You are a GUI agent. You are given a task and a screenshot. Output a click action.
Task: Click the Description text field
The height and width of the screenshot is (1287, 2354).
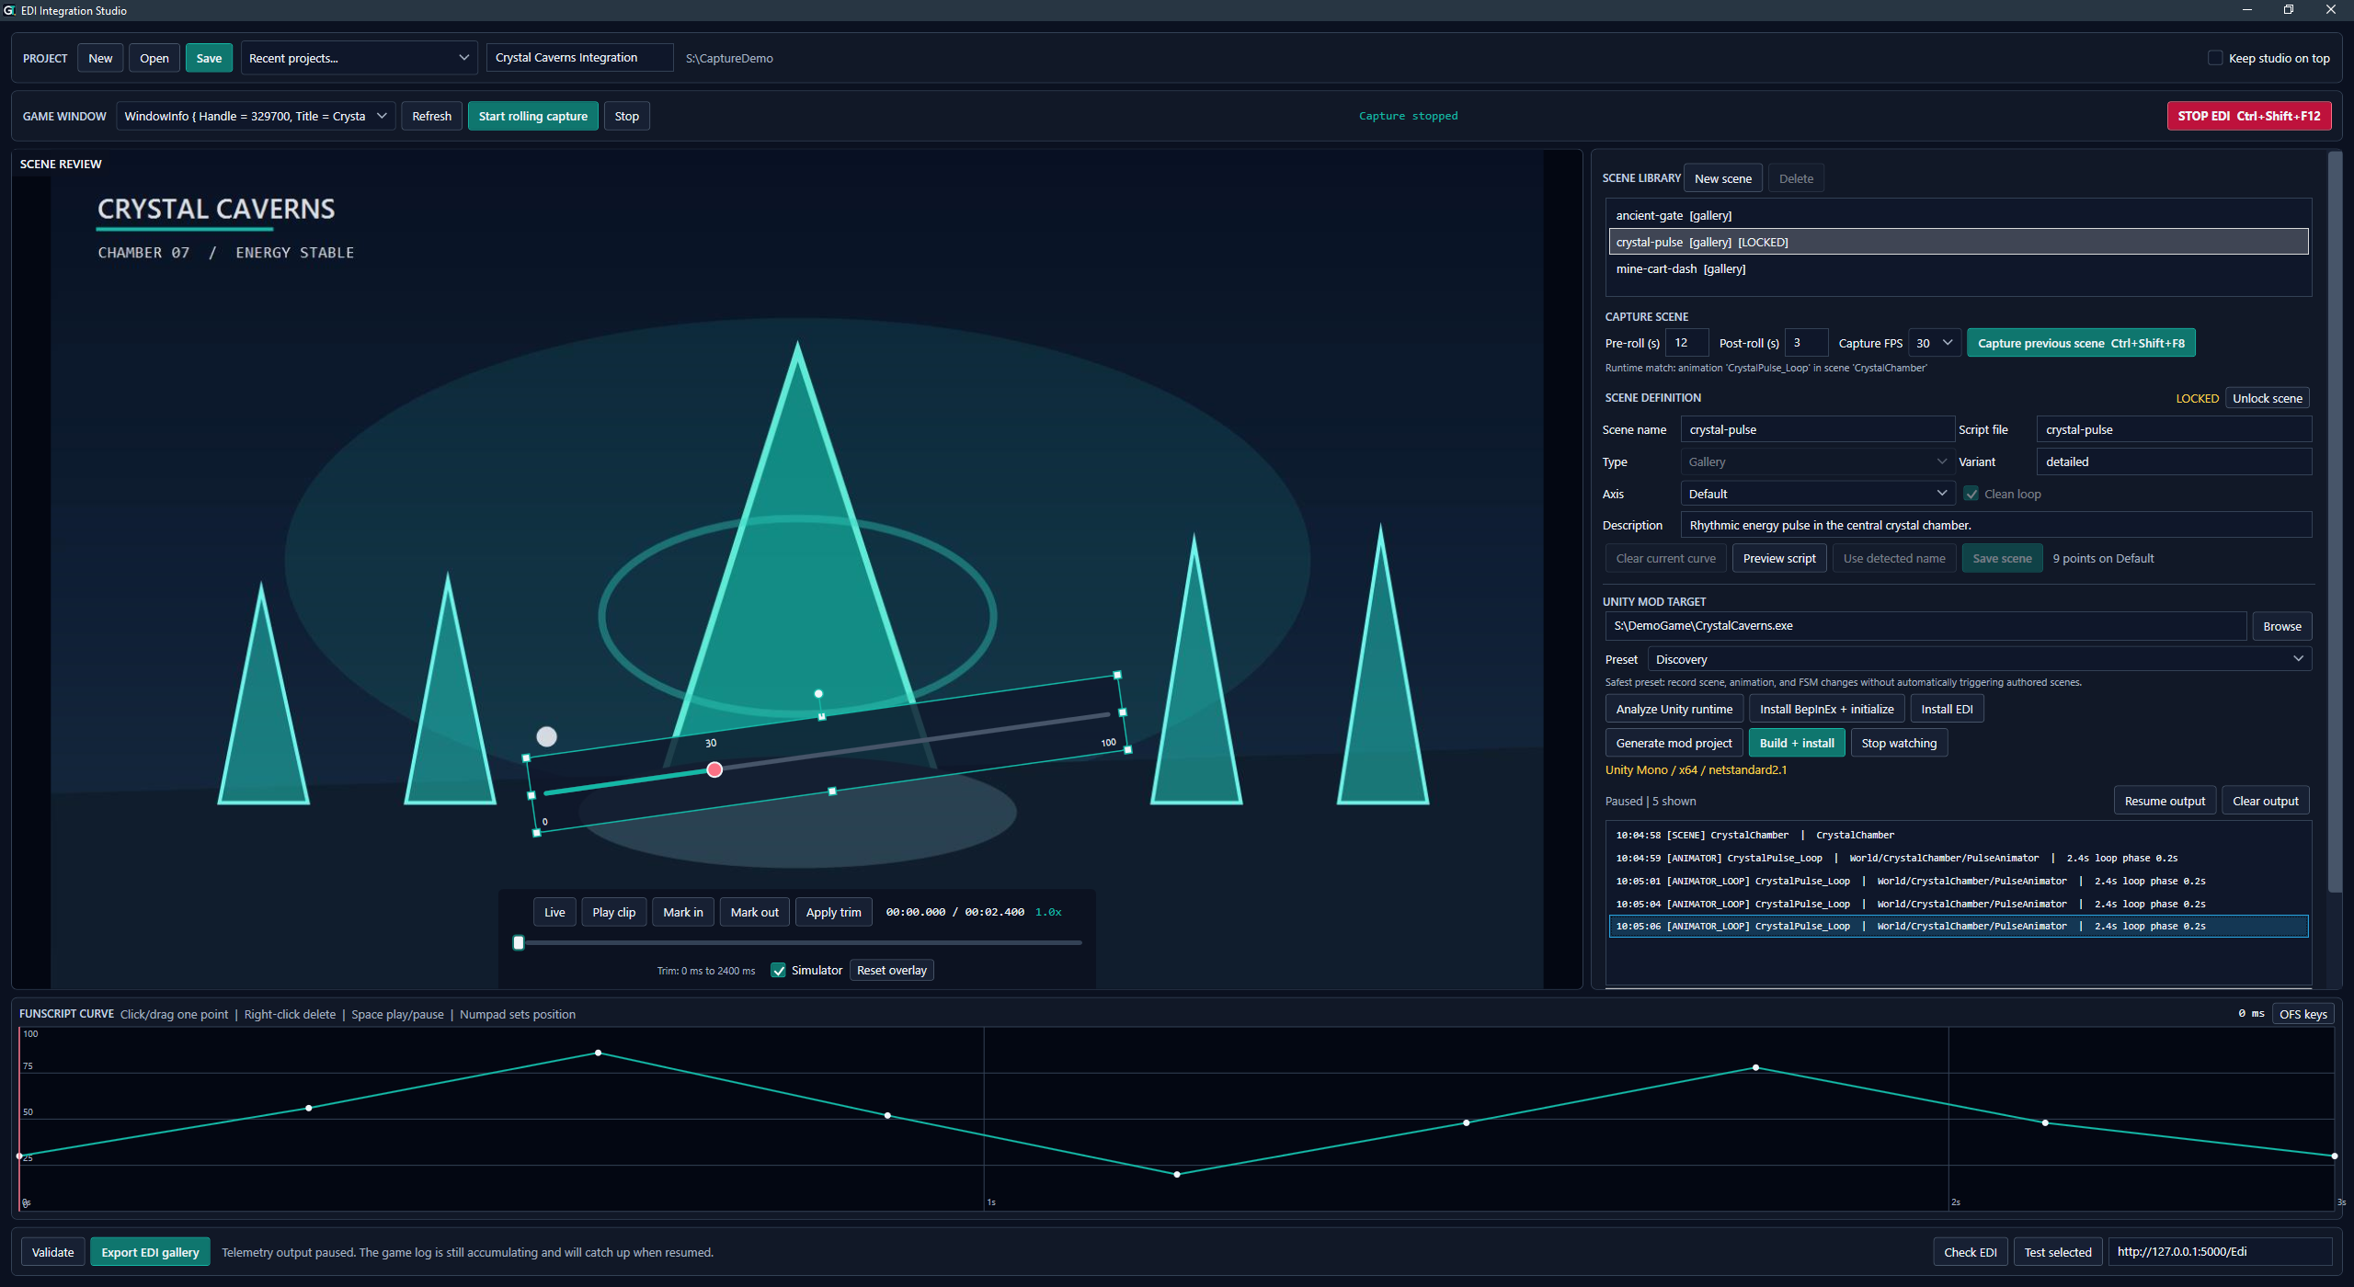[x=1995, y=525]
